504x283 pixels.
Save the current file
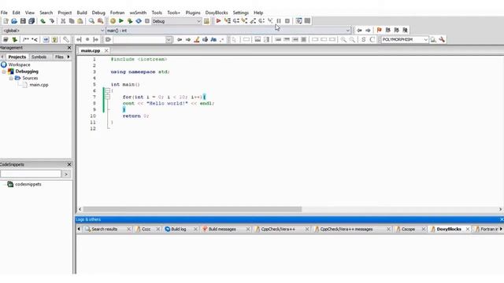tap(23, 21)
